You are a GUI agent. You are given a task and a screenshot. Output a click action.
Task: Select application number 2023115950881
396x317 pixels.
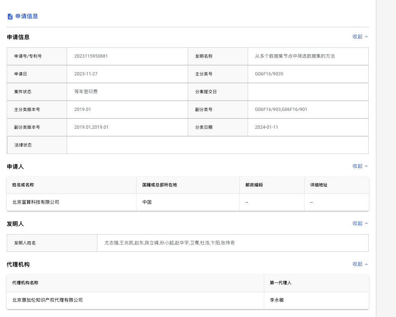pos(91,56)
